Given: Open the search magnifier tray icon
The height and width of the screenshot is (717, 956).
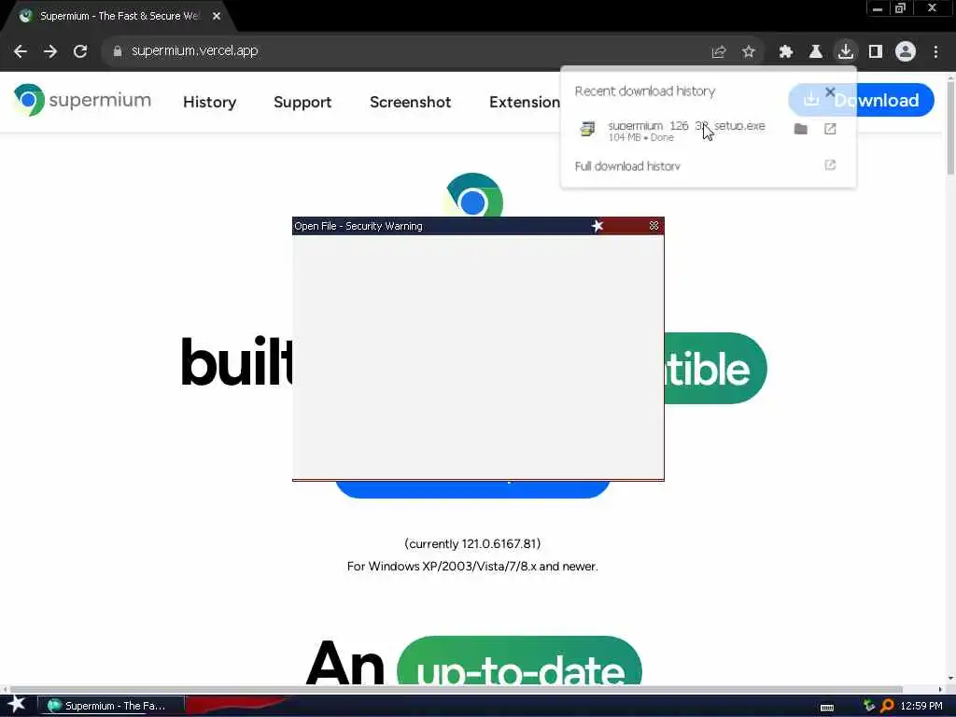Looking at the screenshot, I should 887,706.
